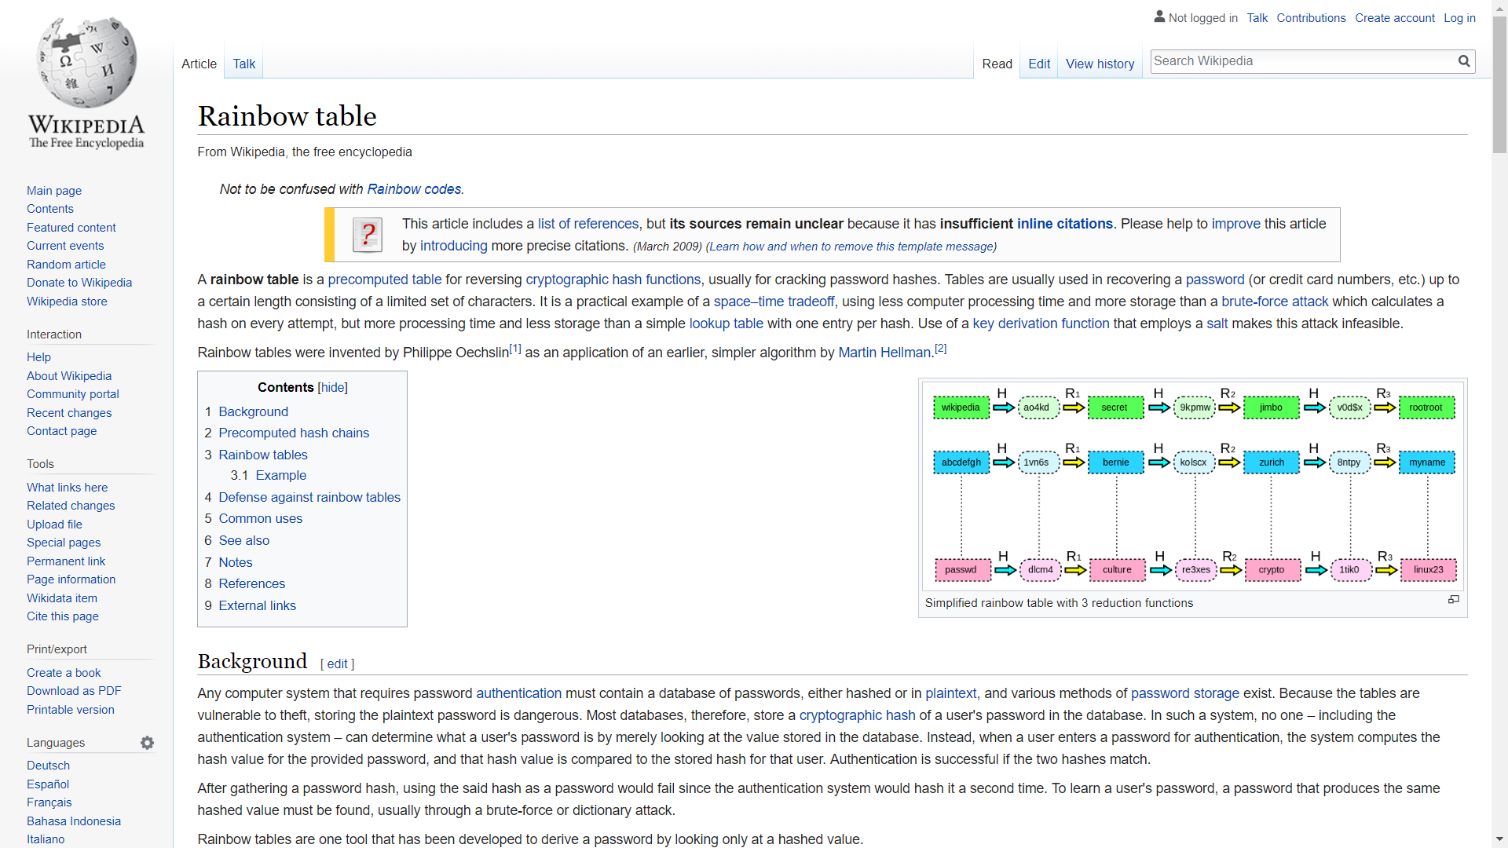Open the rainbow table diagram thumbnail
The width and height of the screenshot is (1508, 848).
(x=1192, y=486)
